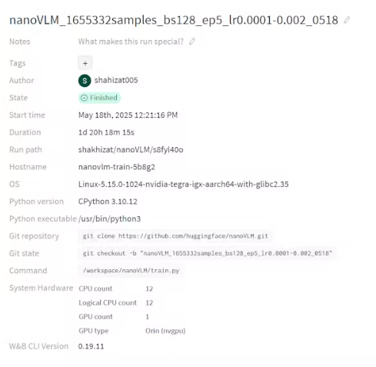Select the Start time value
Screen dimensions: 376x367
coord(128,115)
